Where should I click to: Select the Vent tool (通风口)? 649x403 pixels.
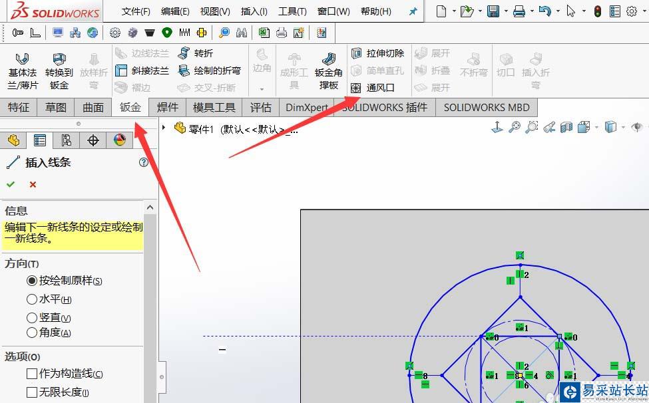click(x=373, y=88)
